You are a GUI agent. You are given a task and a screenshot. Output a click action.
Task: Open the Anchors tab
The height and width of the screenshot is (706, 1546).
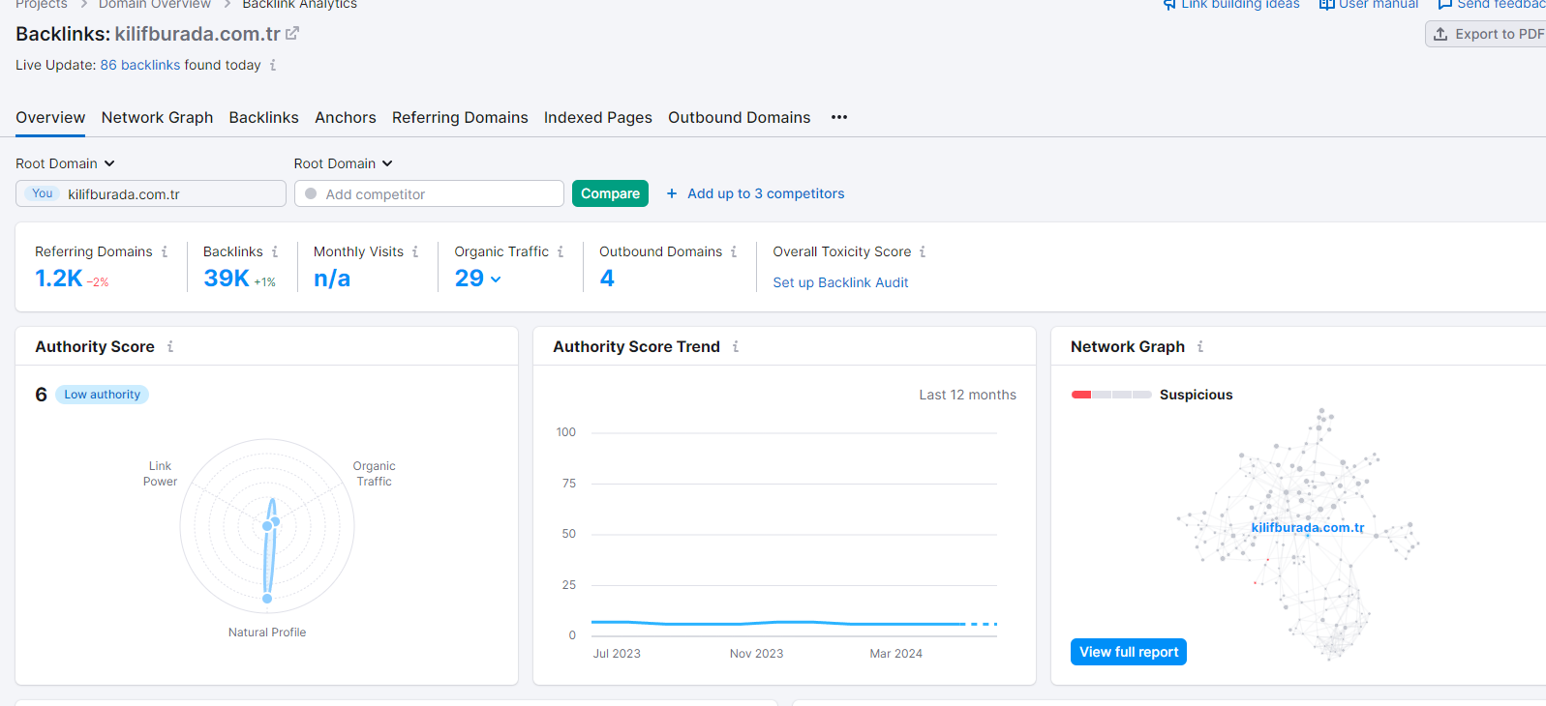346,117
